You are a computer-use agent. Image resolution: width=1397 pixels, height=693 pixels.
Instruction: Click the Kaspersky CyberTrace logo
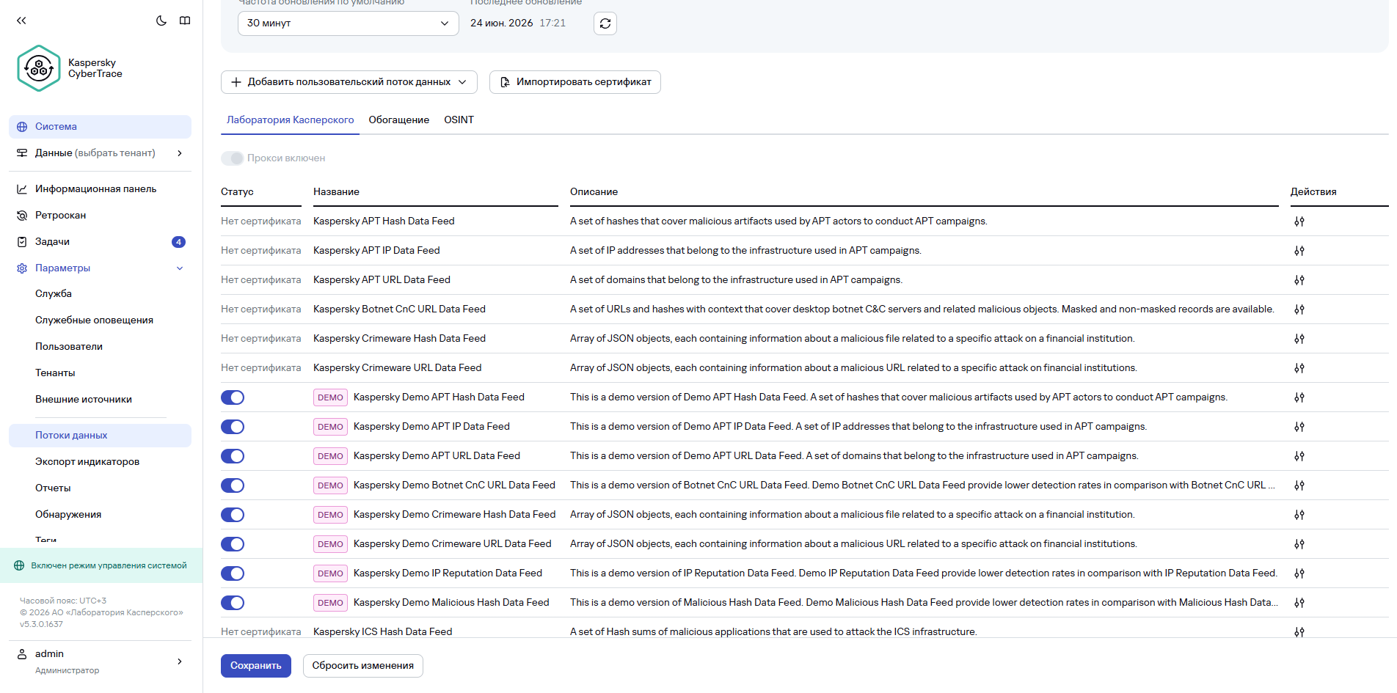pyautogui.click(x=70, y=68)
